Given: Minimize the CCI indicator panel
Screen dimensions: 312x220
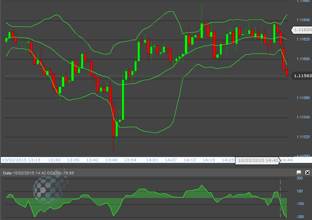Looking at the screenshot, I should pyautogui.click(x=299, y=172).
